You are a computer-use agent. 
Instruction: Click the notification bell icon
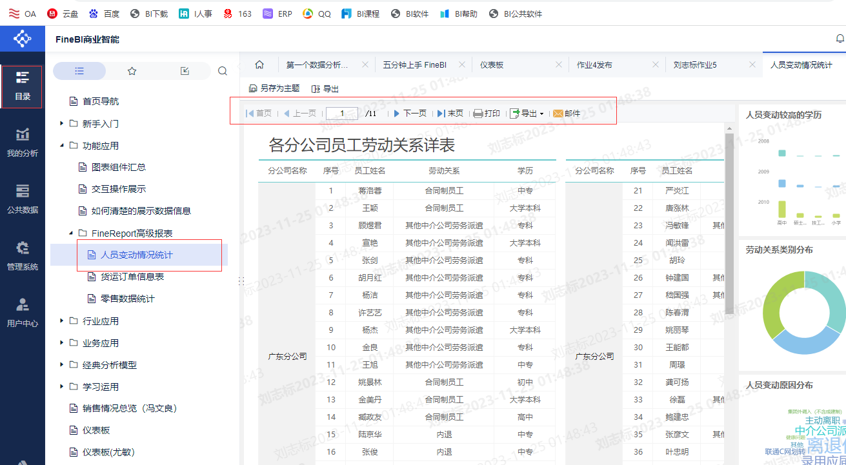click(x=840, y=39)
